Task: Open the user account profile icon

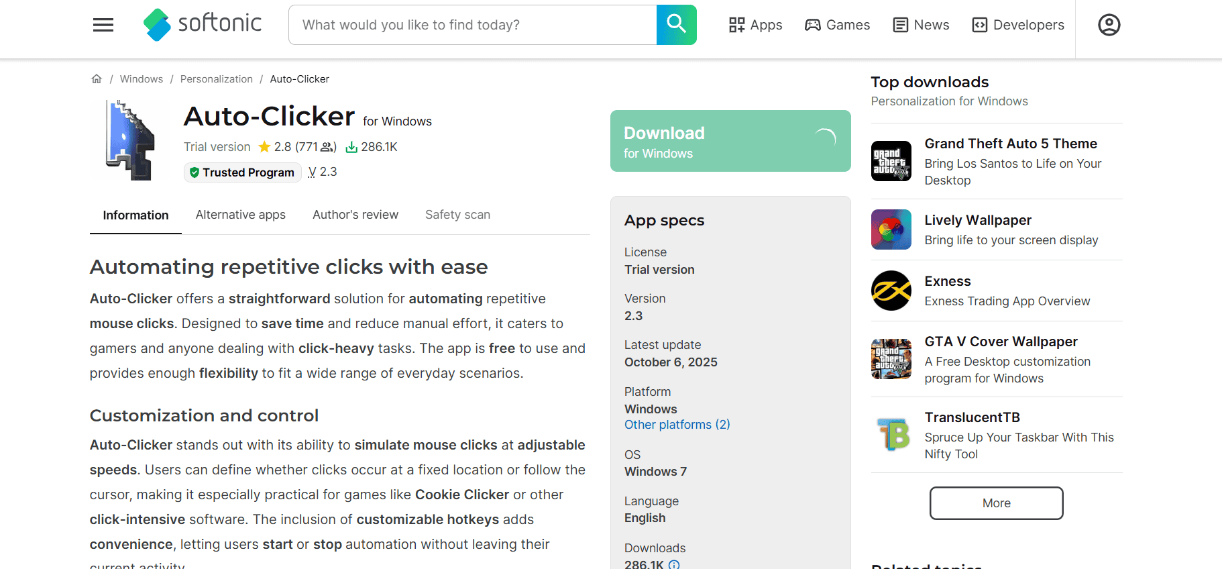Action: point(1109,25)
